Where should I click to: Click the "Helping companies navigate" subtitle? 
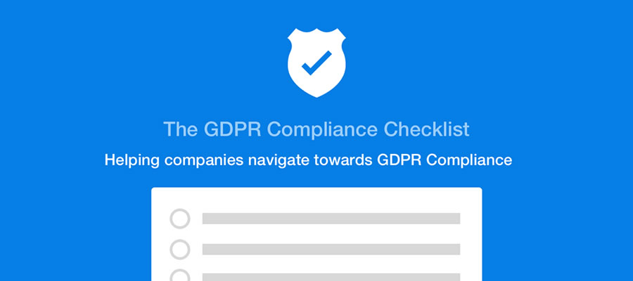tap(308, 160)
